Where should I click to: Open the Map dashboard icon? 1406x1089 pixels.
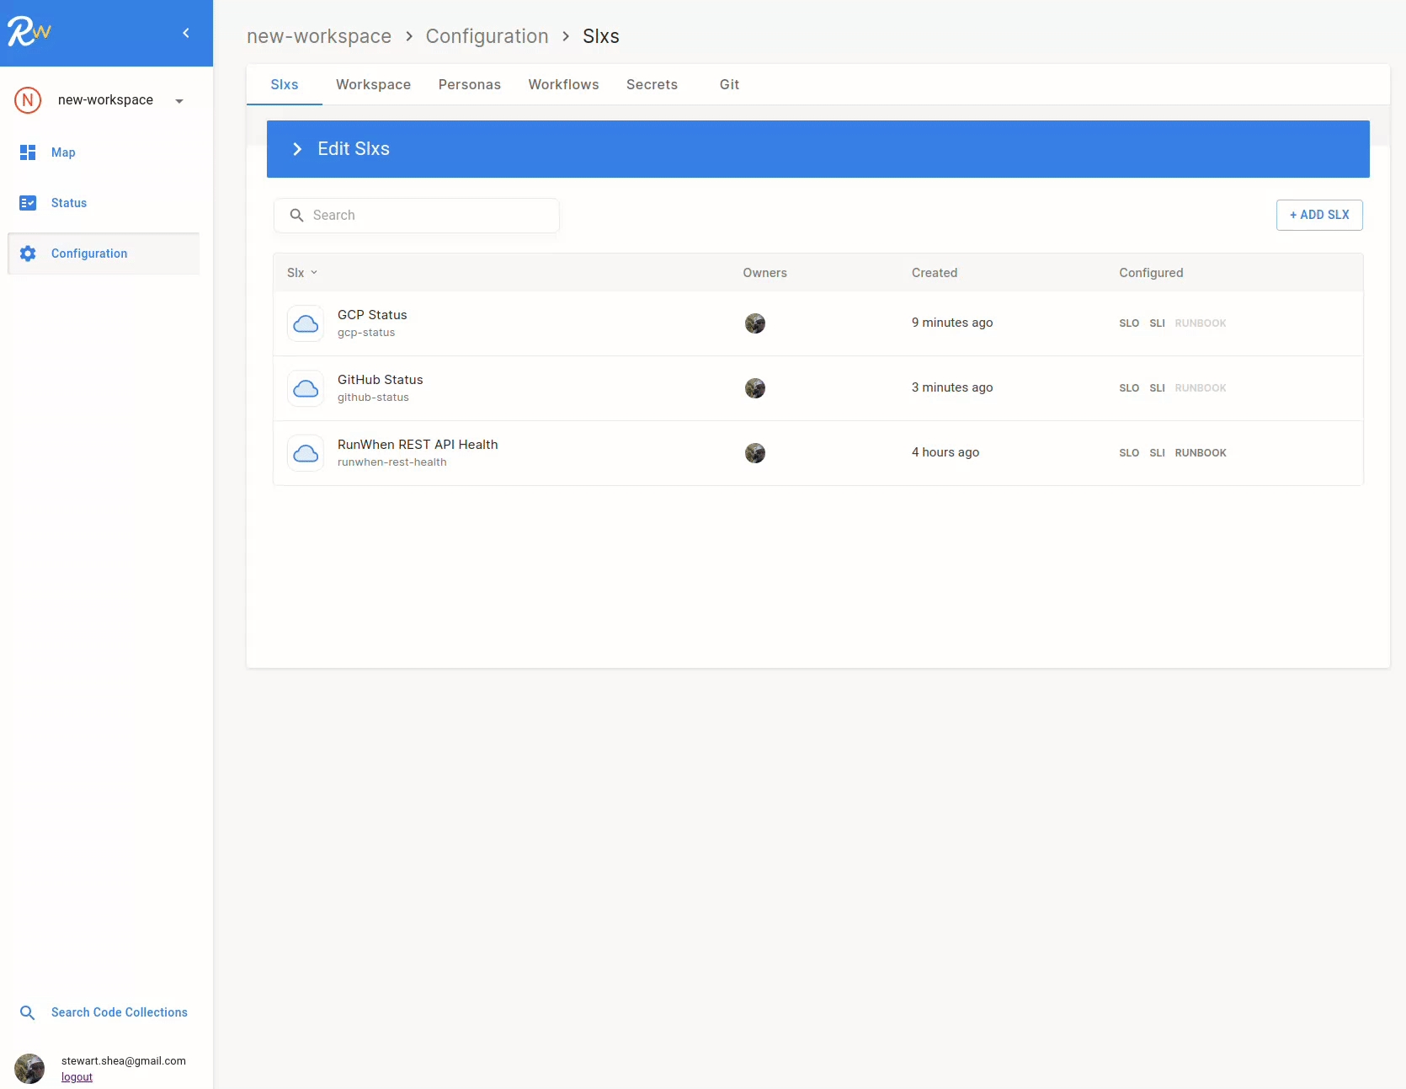(x=28, y=152)
